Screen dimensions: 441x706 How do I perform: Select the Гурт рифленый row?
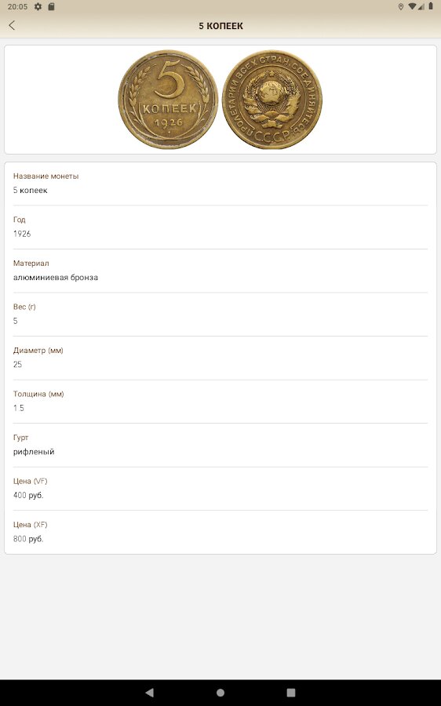point(220,446)
